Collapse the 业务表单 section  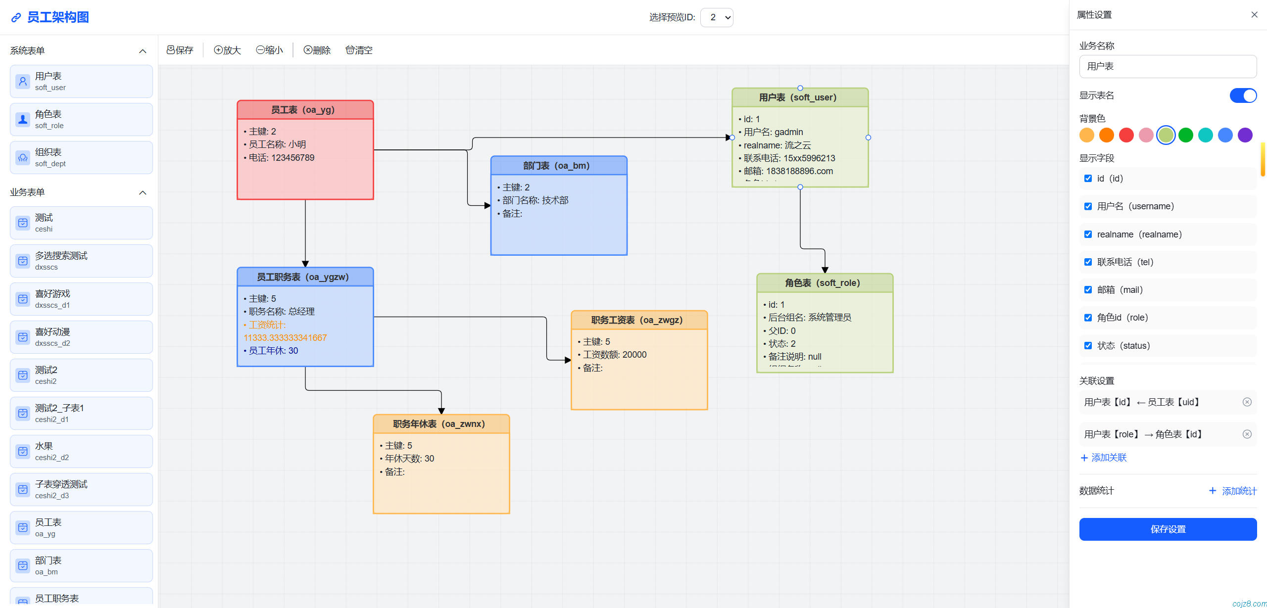[143, 192]
